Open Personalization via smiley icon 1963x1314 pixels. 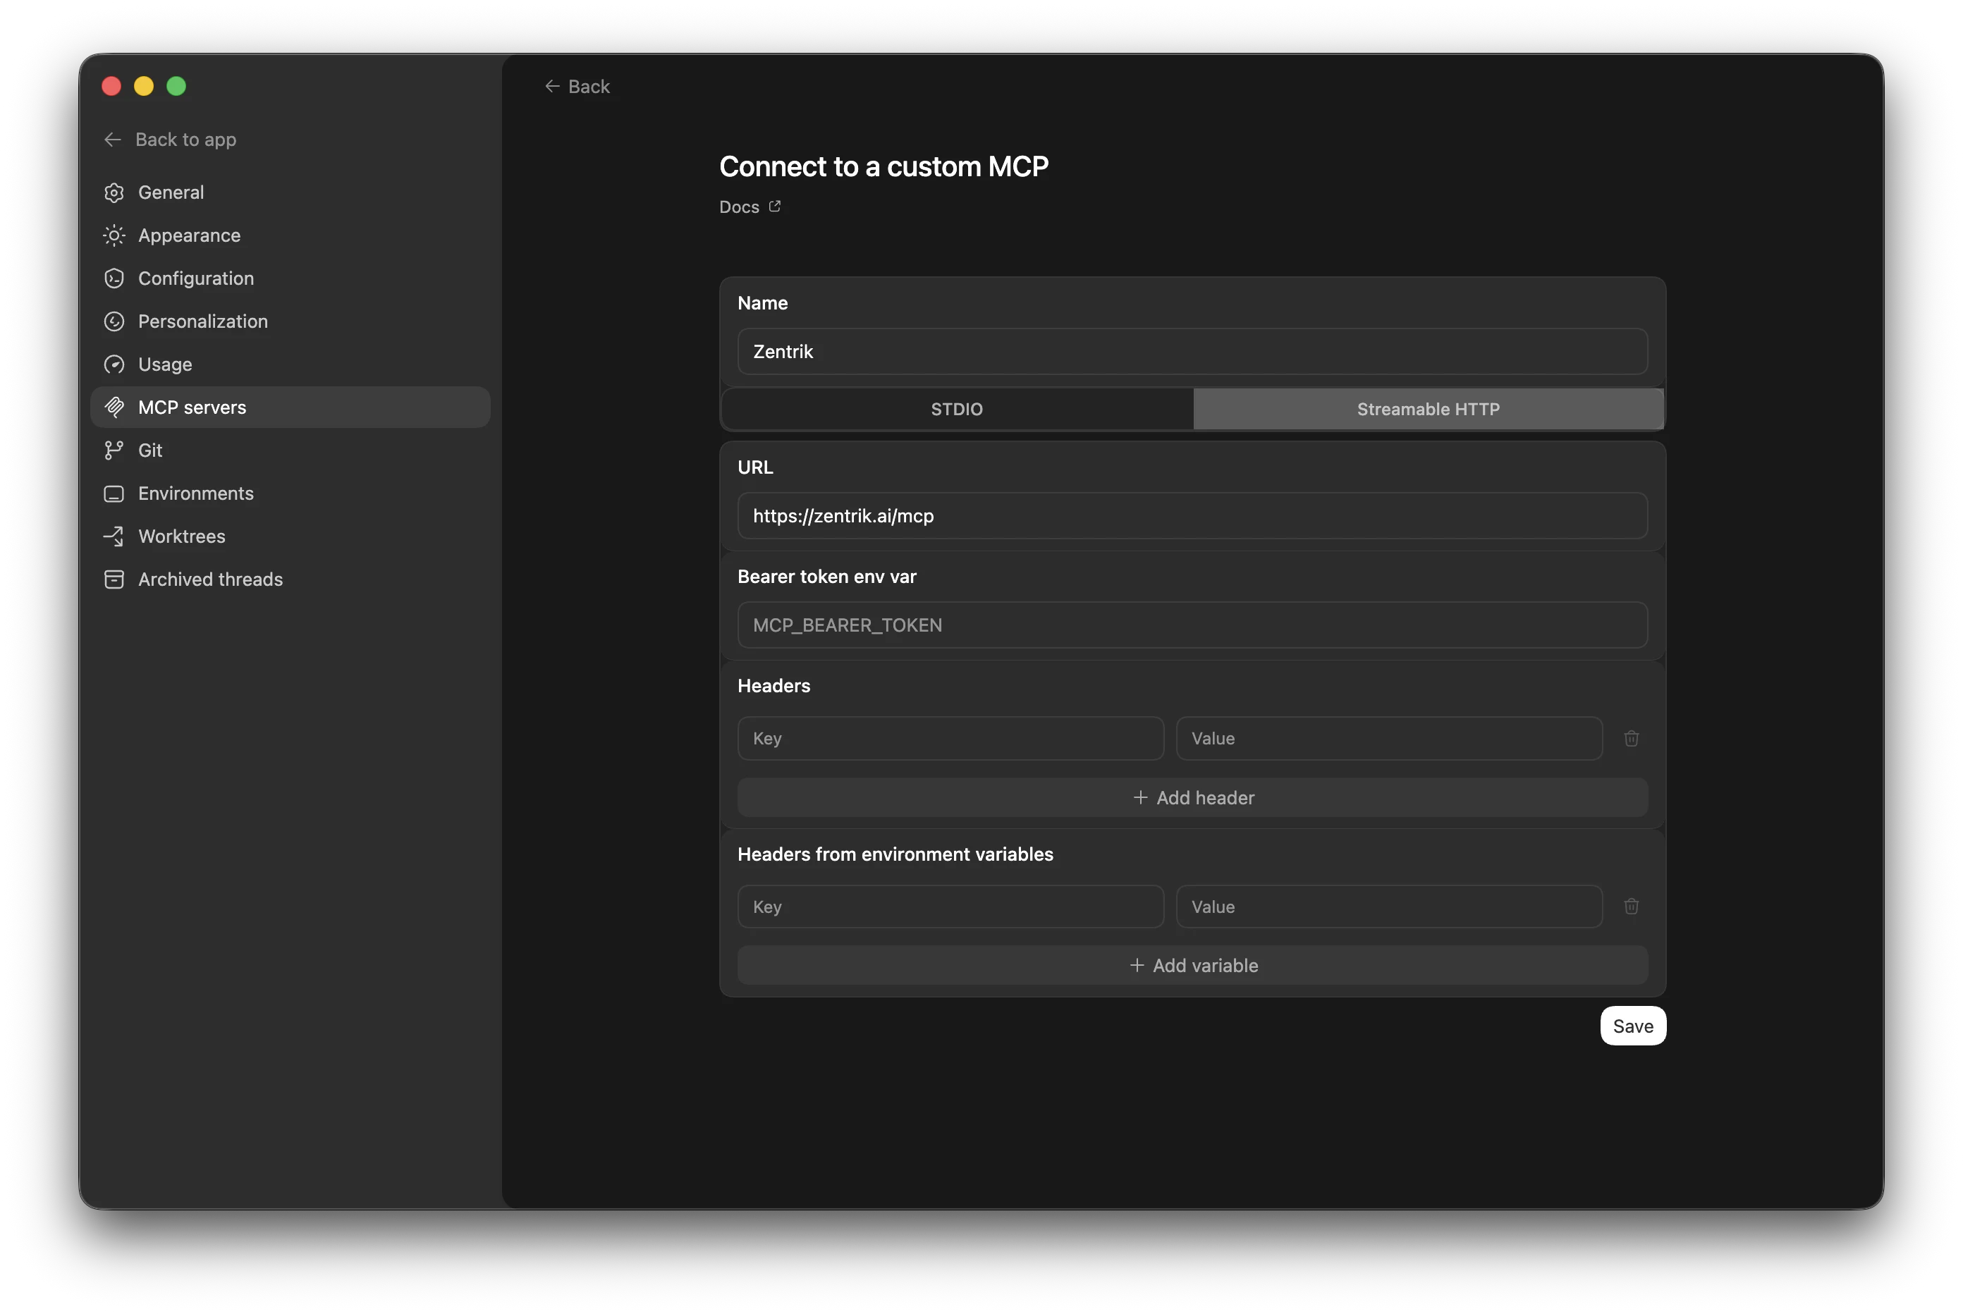[x=115, y=321]
